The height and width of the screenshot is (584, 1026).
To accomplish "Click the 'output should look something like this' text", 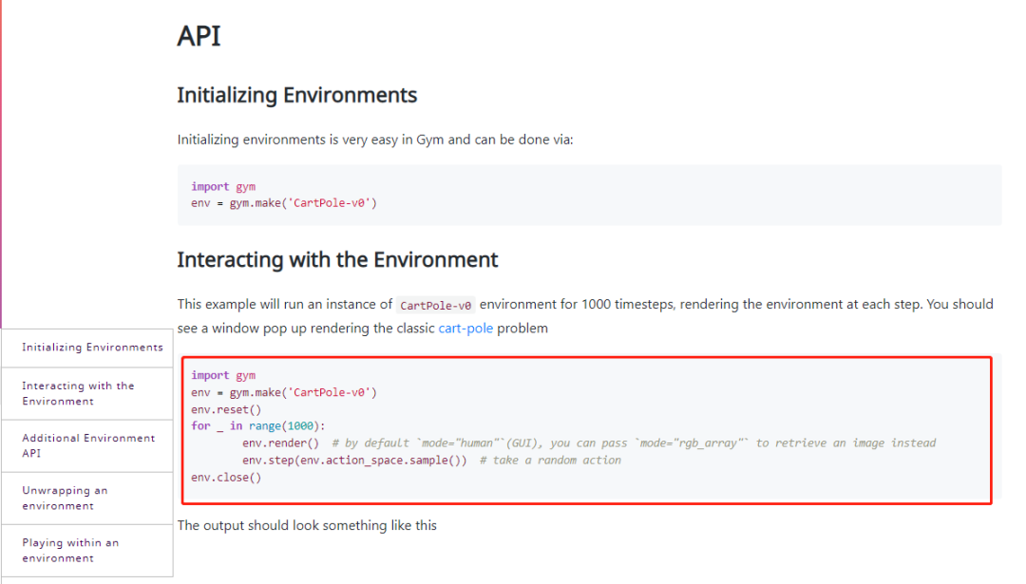I will pos(307,525).
